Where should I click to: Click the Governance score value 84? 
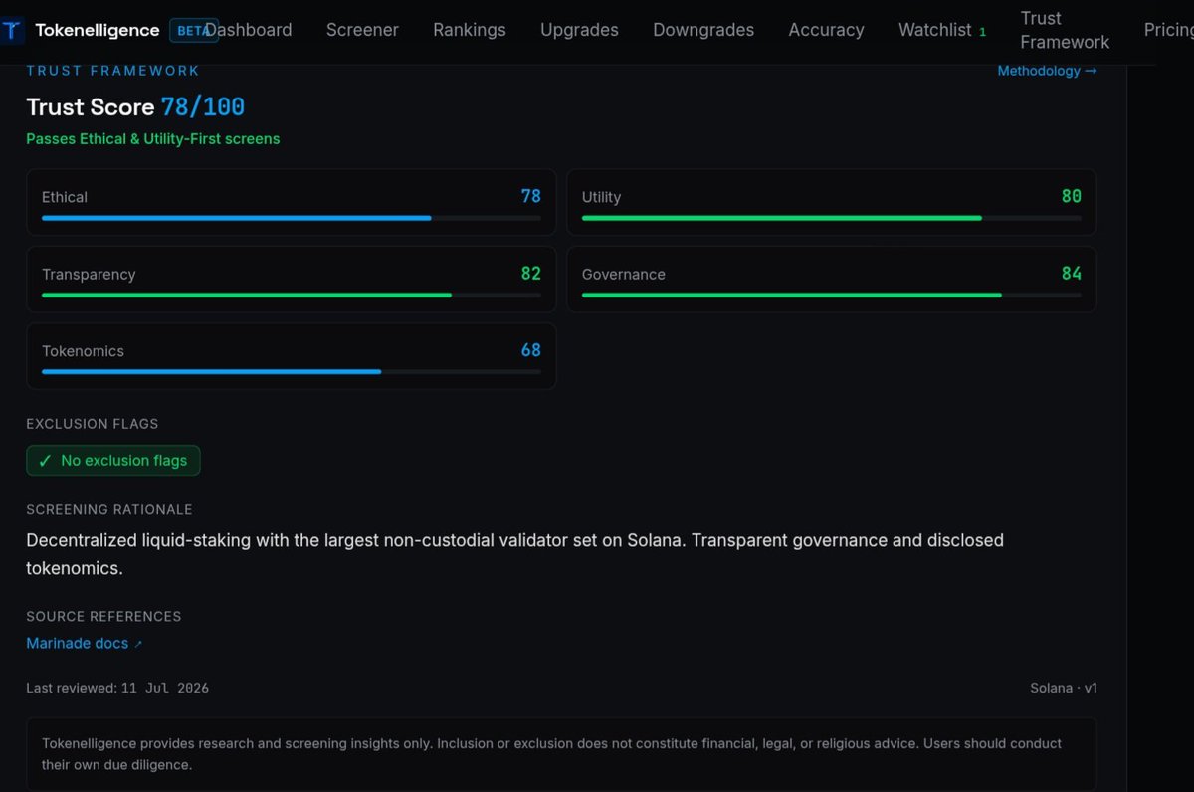point(1072,274)
